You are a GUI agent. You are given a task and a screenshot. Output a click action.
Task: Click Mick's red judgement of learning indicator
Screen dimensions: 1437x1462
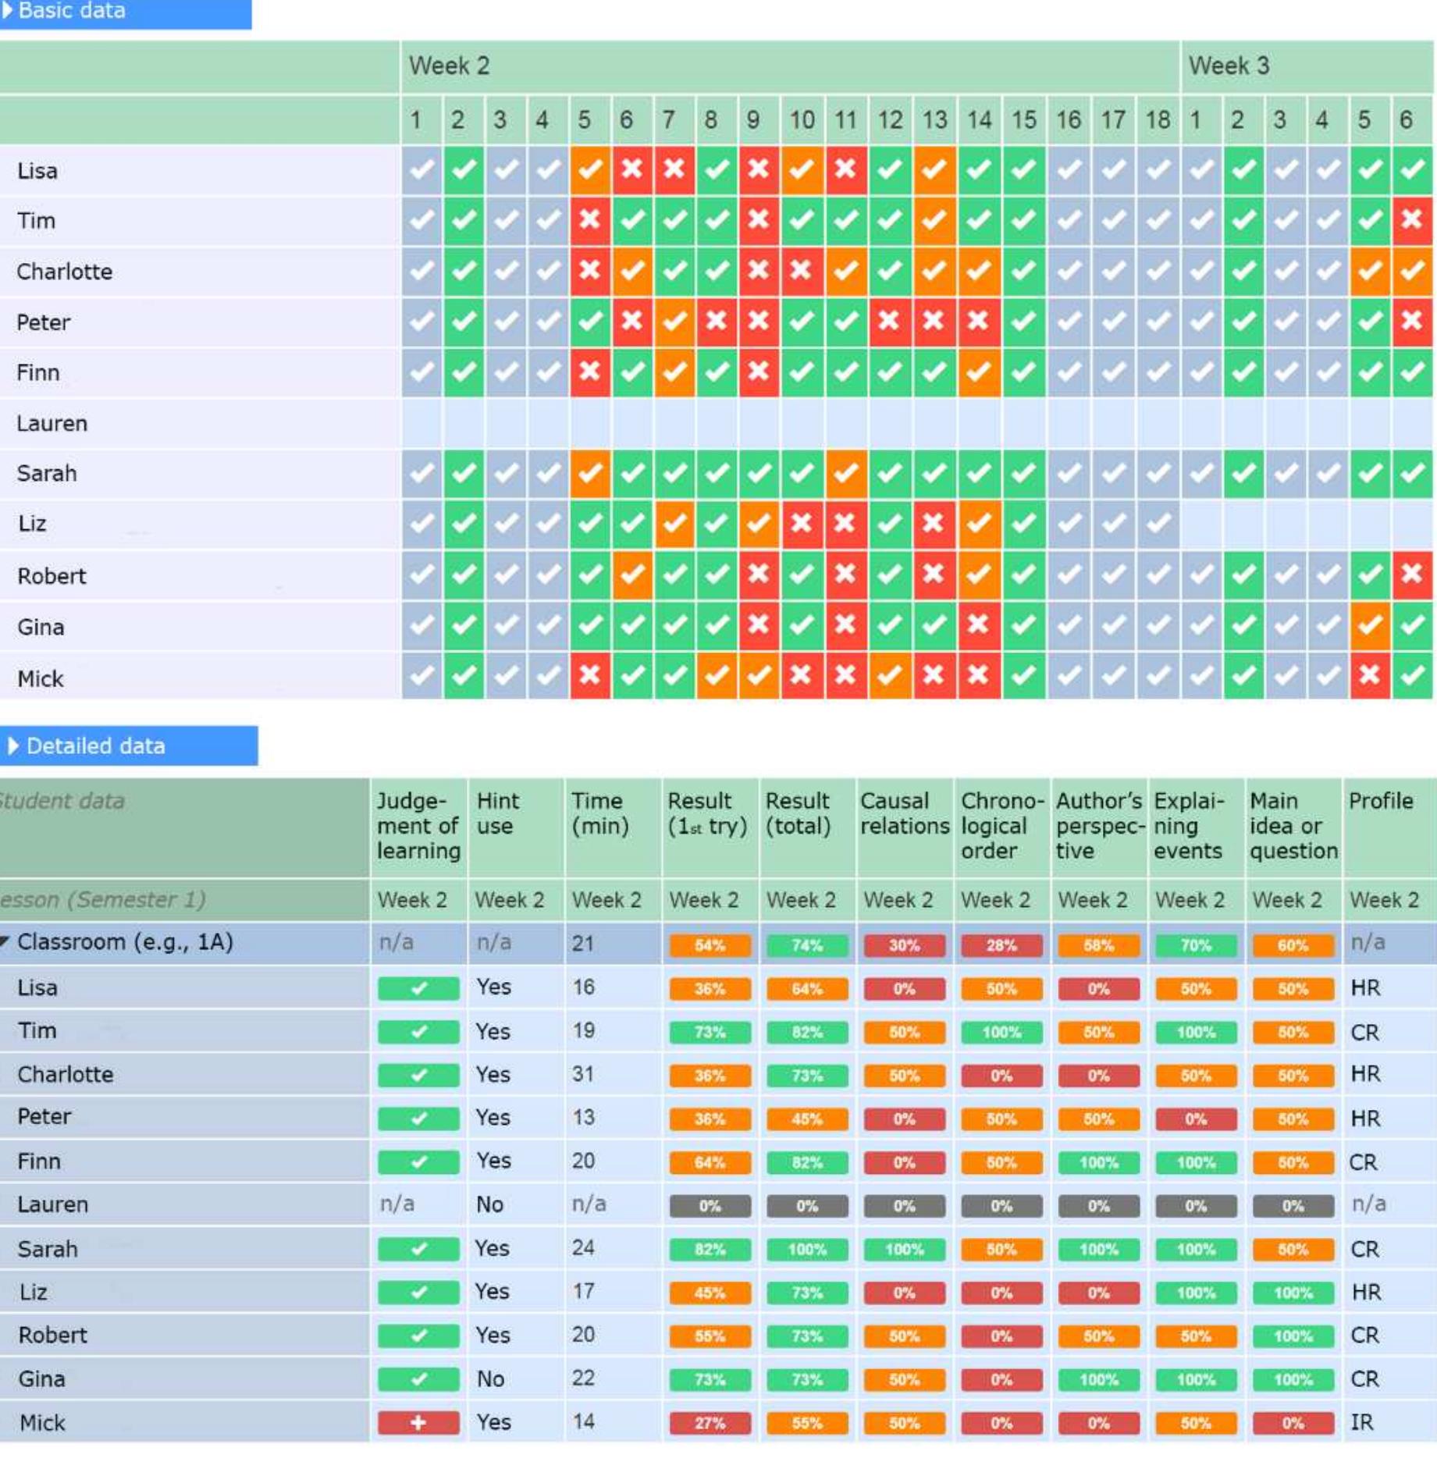coord(418,1422)
